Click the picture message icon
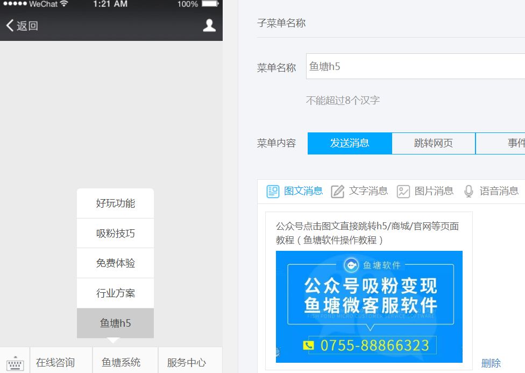This screenshot has height=373, width=525. coord(403,192)
